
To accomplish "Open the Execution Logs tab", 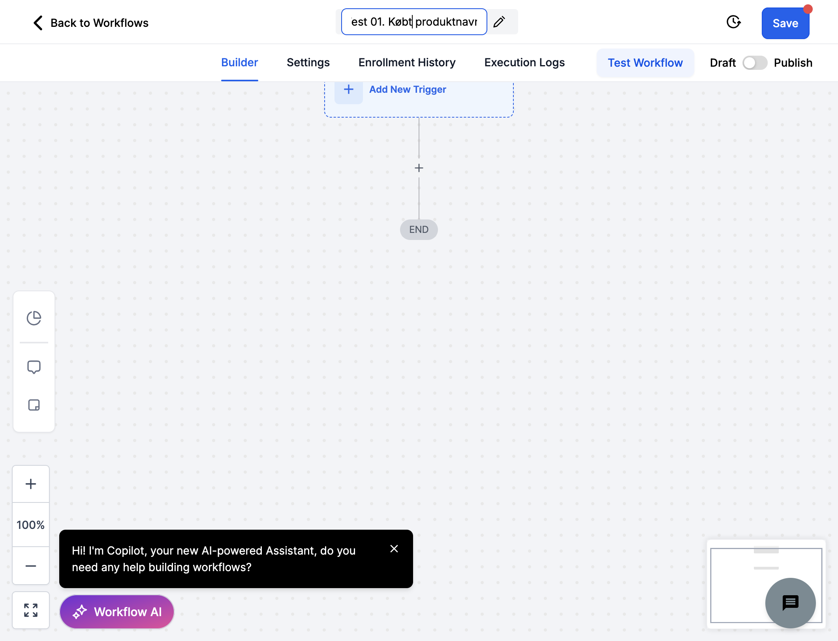I will [524, 62].
